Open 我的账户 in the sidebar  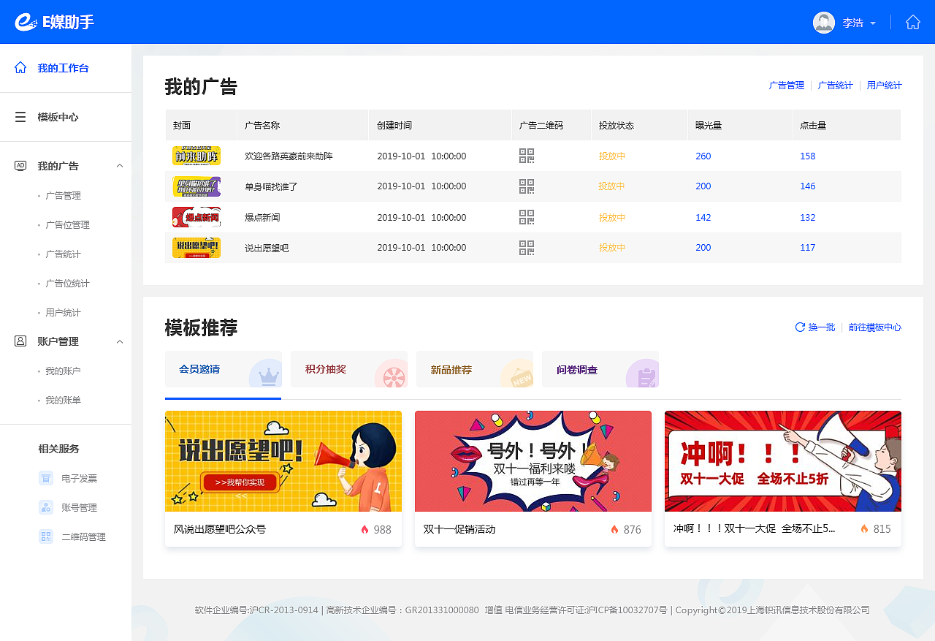[63, 371]
